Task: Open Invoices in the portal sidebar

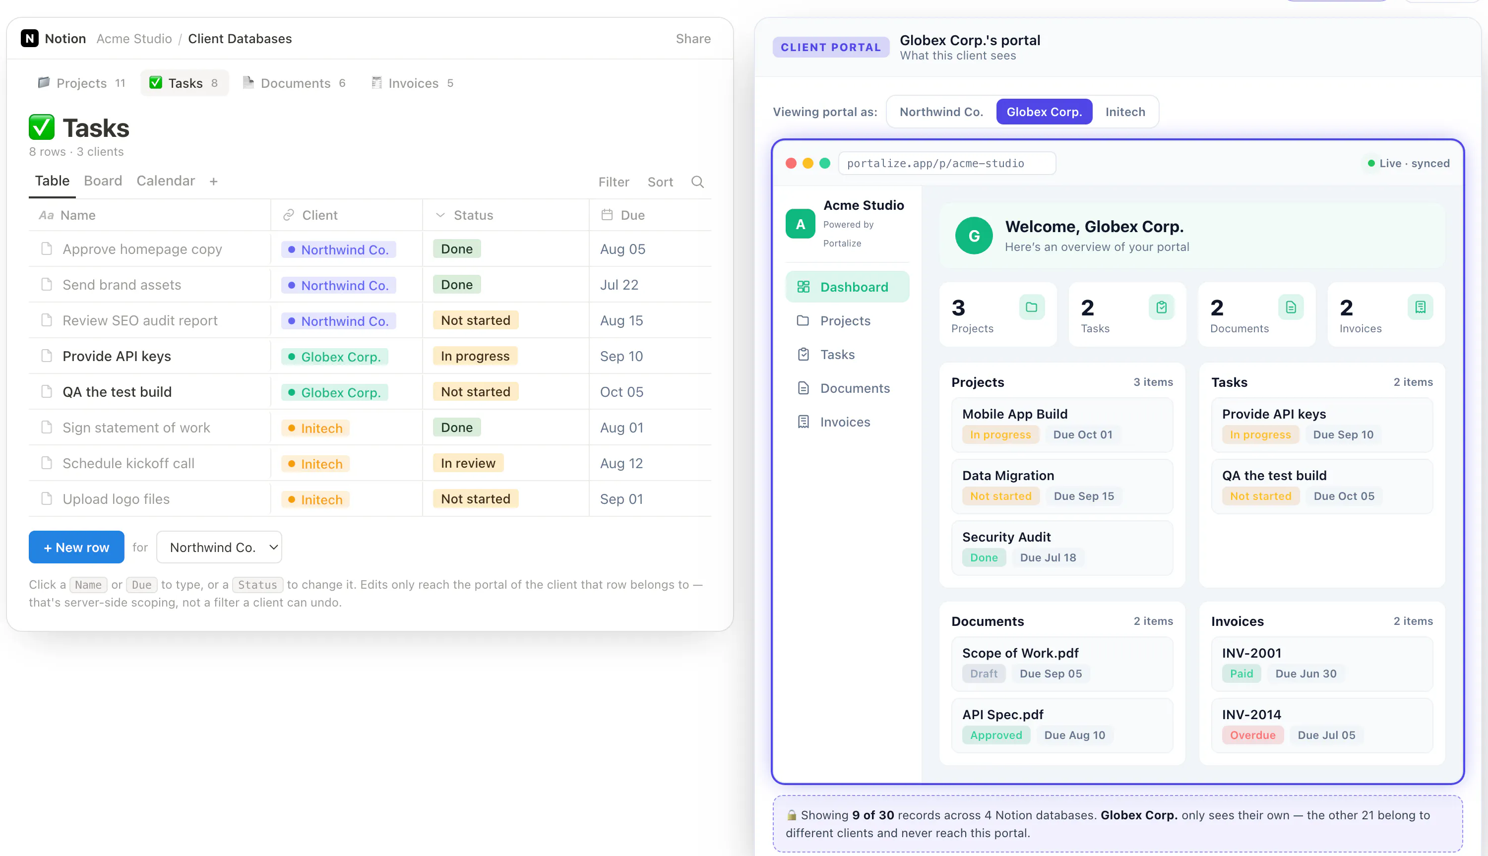Action: point(847,422)
